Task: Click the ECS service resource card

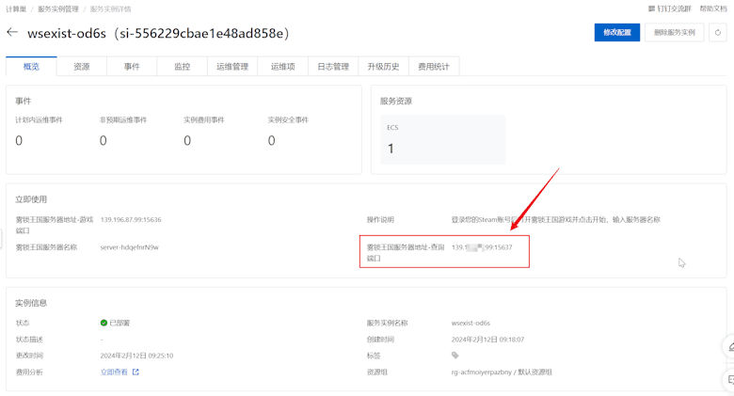Action: pos(442,140)
